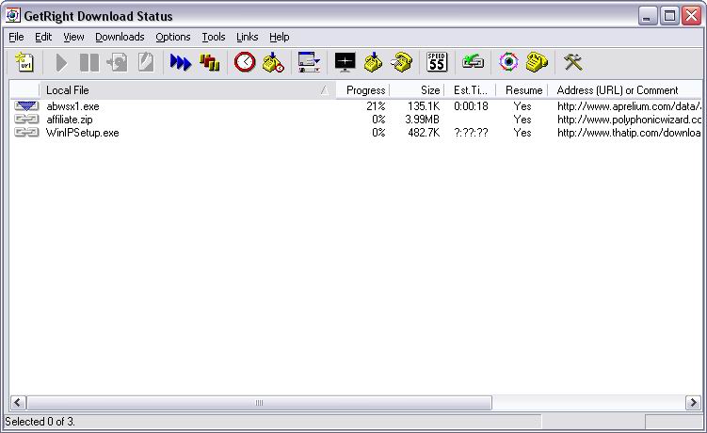Image resolution: width=707 pixels, height=433 pixels.
Task: Click the chain icon beside WinIPSetup.exe
Action: 26,133
